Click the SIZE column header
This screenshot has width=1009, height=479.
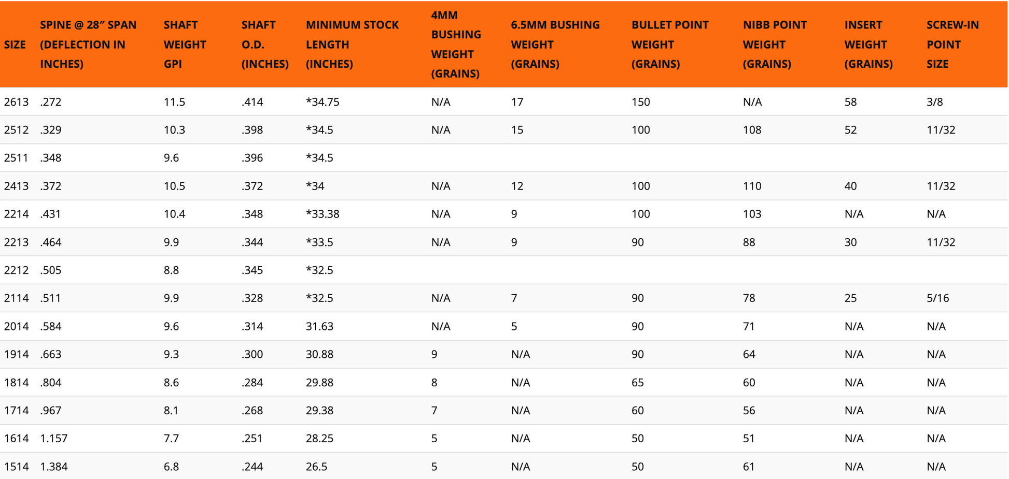point(15,45)
